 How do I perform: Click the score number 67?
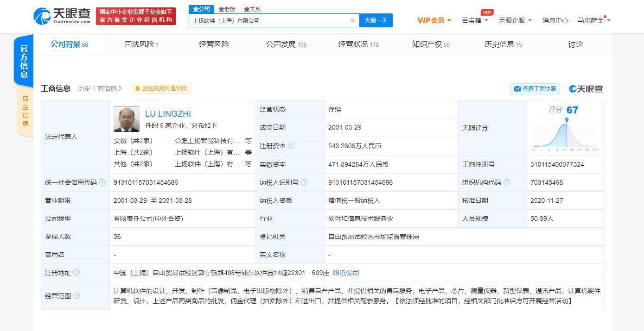(572, 110)
